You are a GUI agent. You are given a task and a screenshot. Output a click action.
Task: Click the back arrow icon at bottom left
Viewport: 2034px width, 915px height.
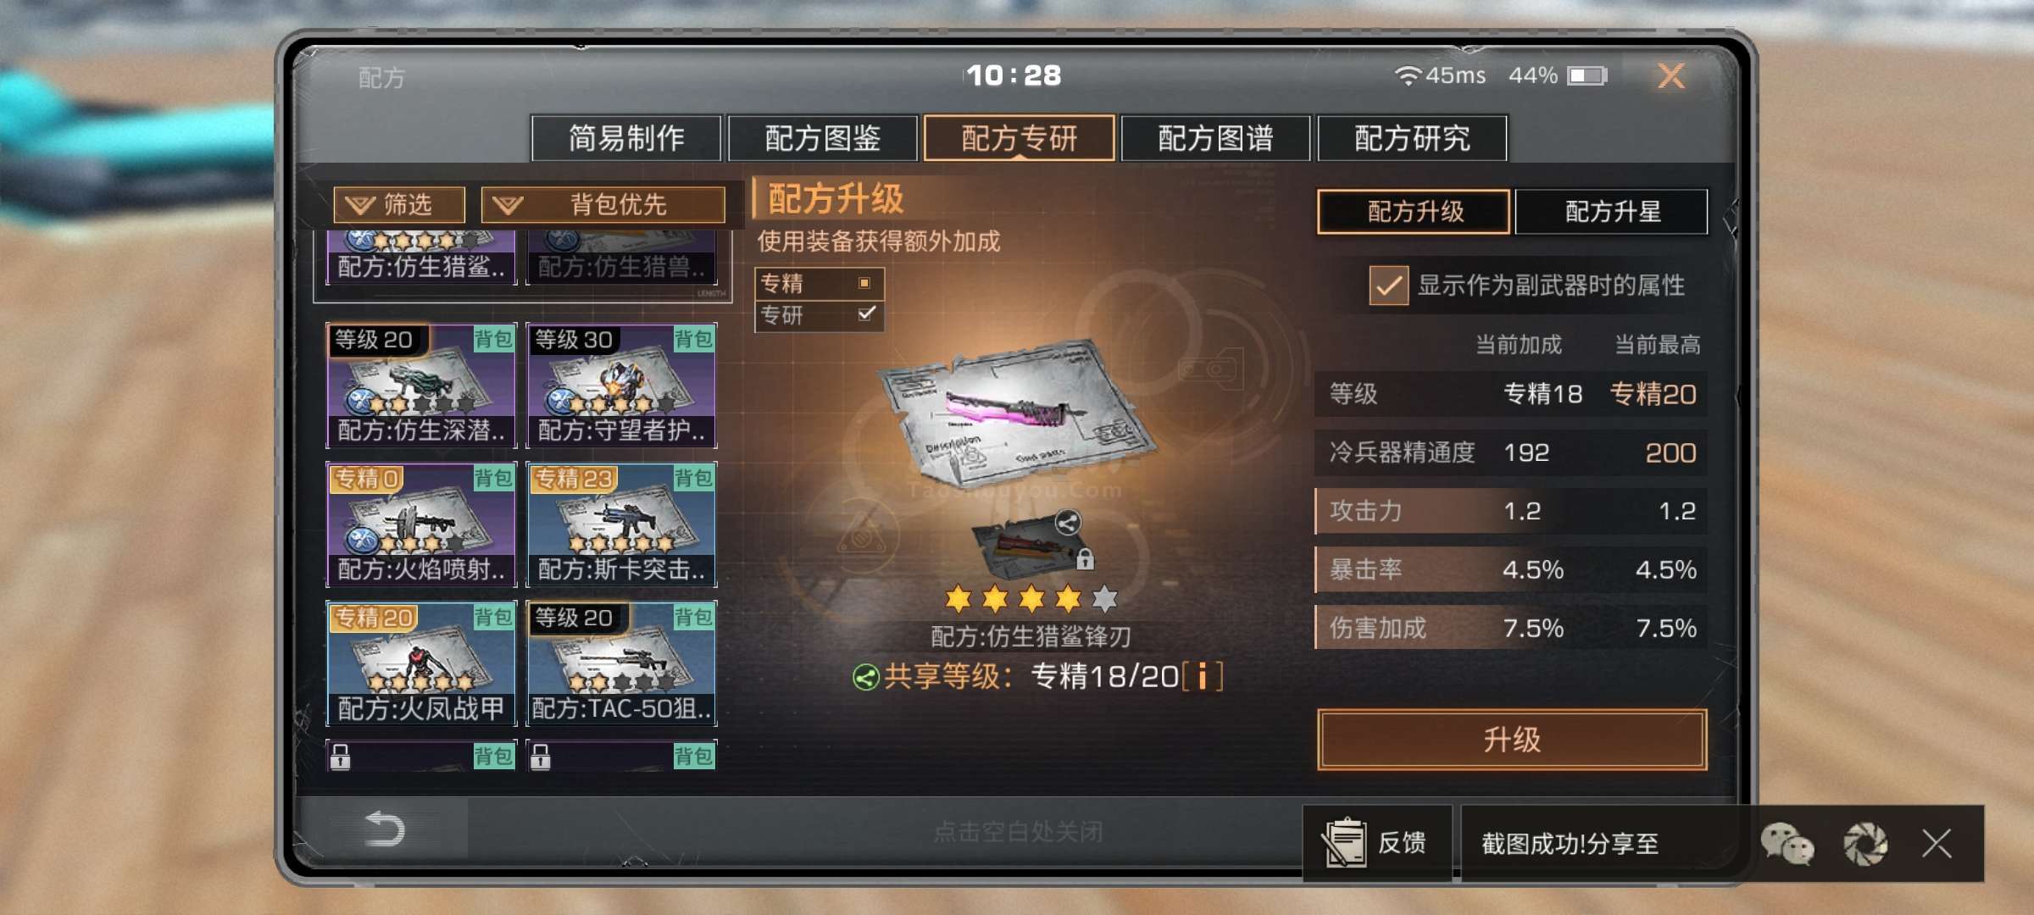(x=384, y=829)
